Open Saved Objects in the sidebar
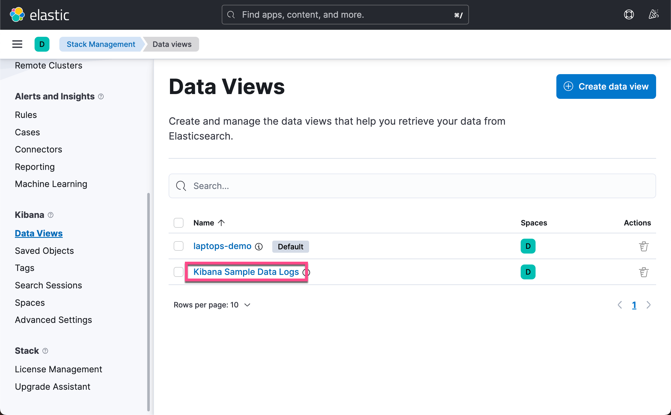 point(44,251)
